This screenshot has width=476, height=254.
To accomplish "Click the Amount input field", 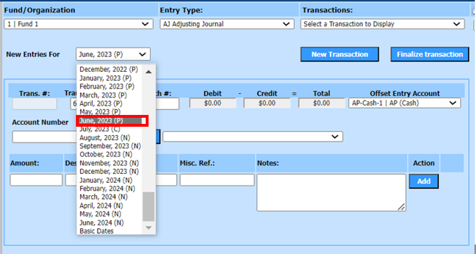I will 36,180.
